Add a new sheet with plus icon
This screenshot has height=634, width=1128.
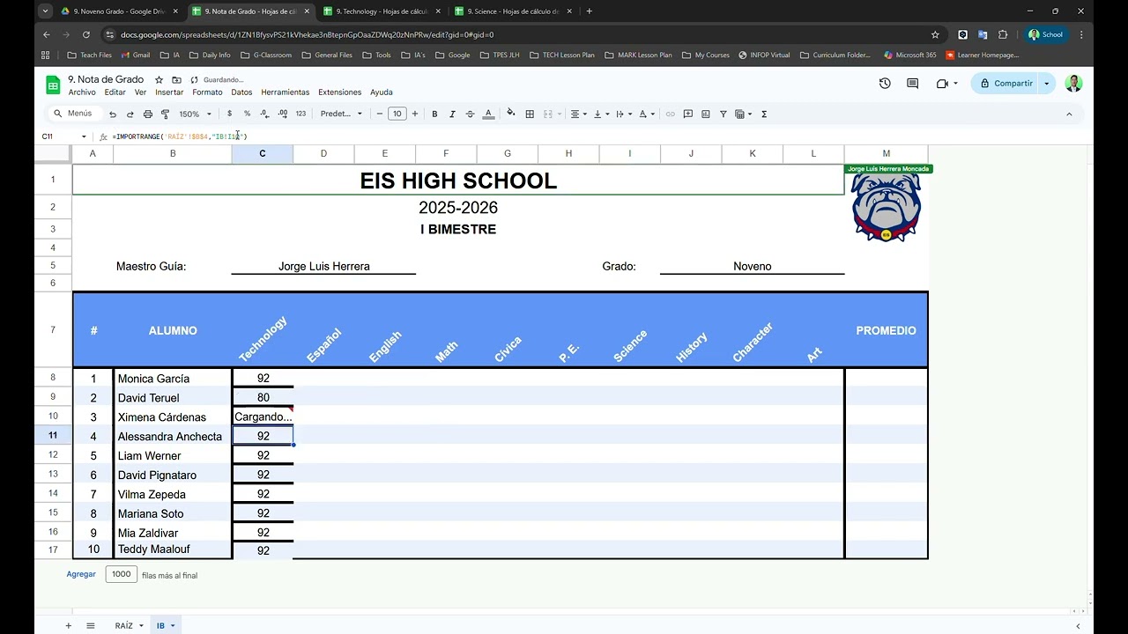[x=68, y=625]
